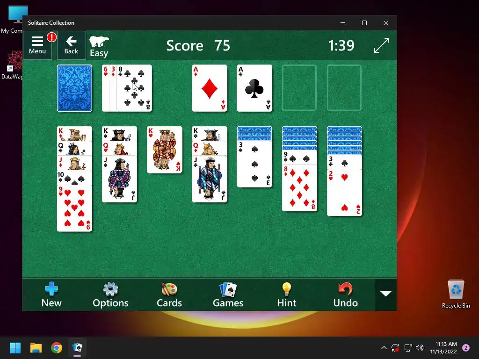This screenshot has height=359, width=479.
Task: Open Windows Start menu
Action: [15, 348]
